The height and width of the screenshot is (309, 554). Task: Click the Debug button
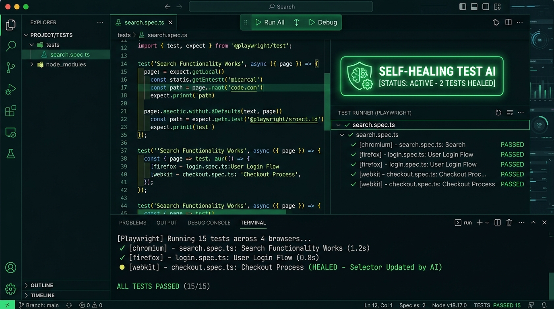pos(323,23)
